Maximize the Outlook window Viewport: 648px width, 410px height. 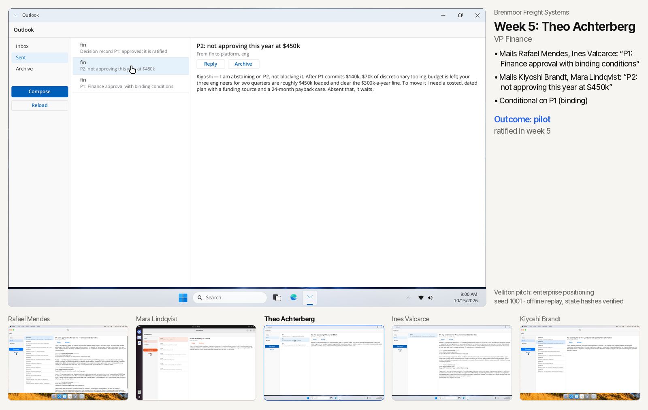coord(460,15)
